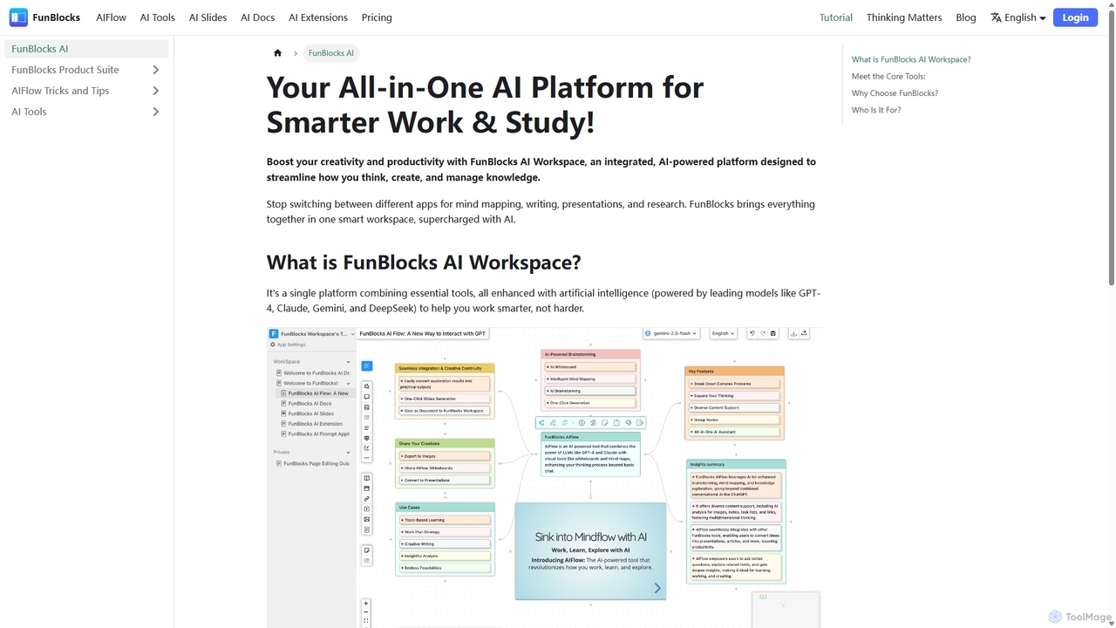1116x628 pixels.
Task: Click the page's vertical scrollbar thumb
Action: 1111,148
